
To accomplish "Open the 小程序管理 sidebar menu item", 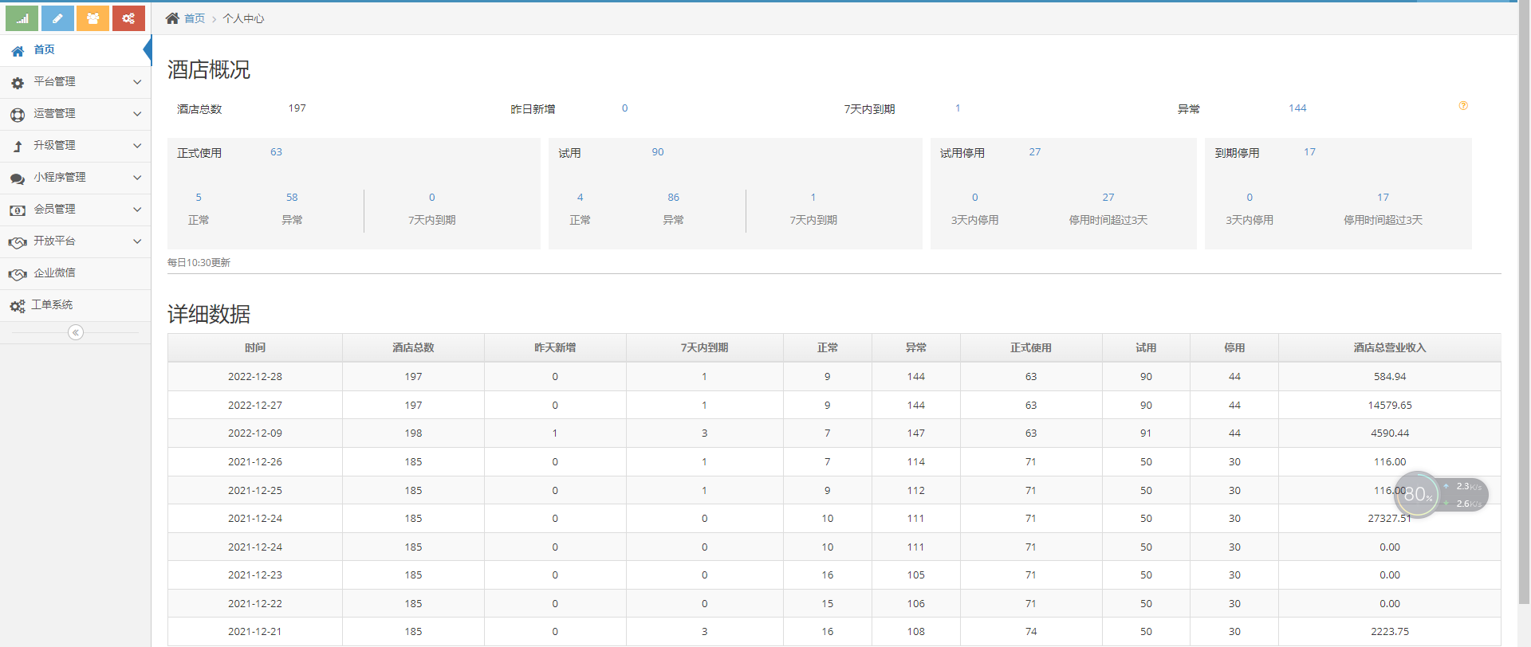I will tap(75, 178).
